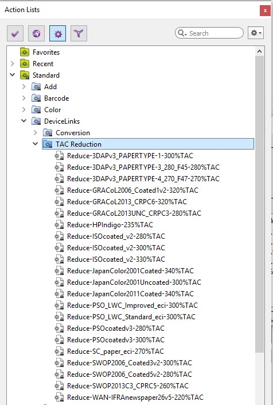Select the Favorites folder icon
273x405 pixels.
tap(25, 52)
